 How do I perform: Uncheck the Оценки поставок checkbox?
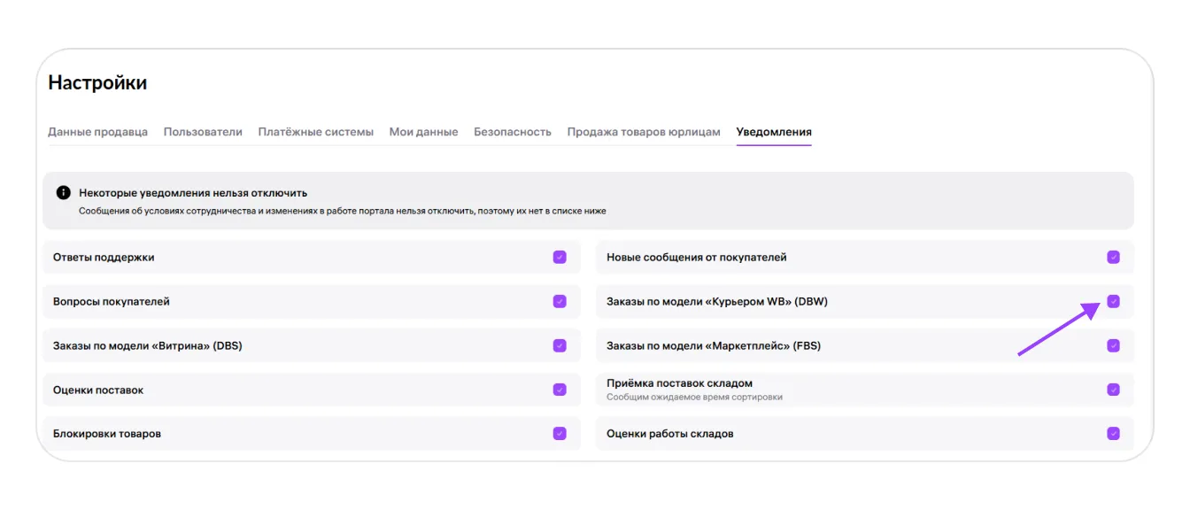[560, 390]
